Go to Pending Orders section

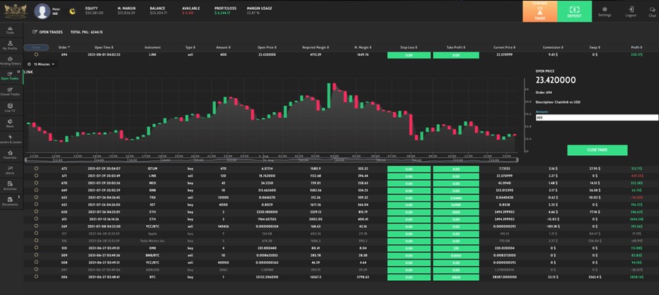point(11,61)
